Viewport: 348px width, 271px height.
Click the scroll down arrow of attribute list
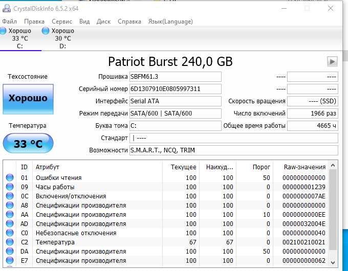coord(333,263)
